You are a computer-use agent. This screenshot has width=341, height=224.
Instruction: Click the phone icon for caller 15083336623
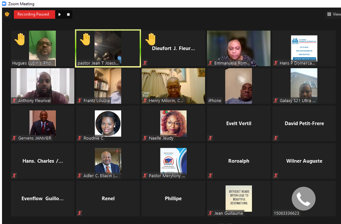point(304,199)
